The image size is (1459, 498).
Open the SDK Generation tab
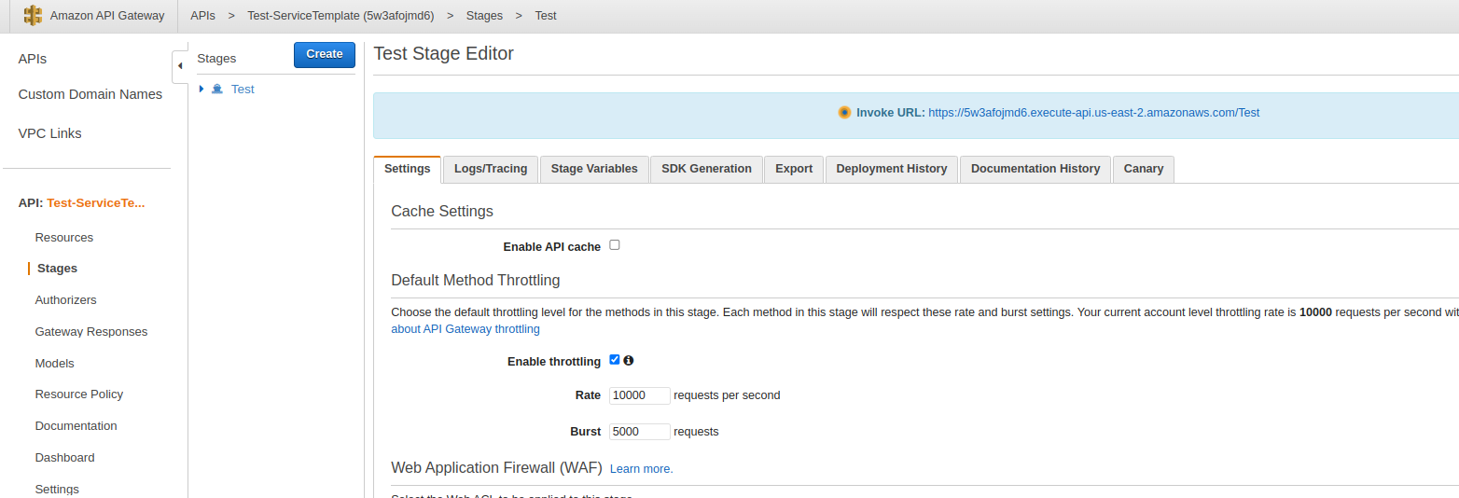click(706, 169)
